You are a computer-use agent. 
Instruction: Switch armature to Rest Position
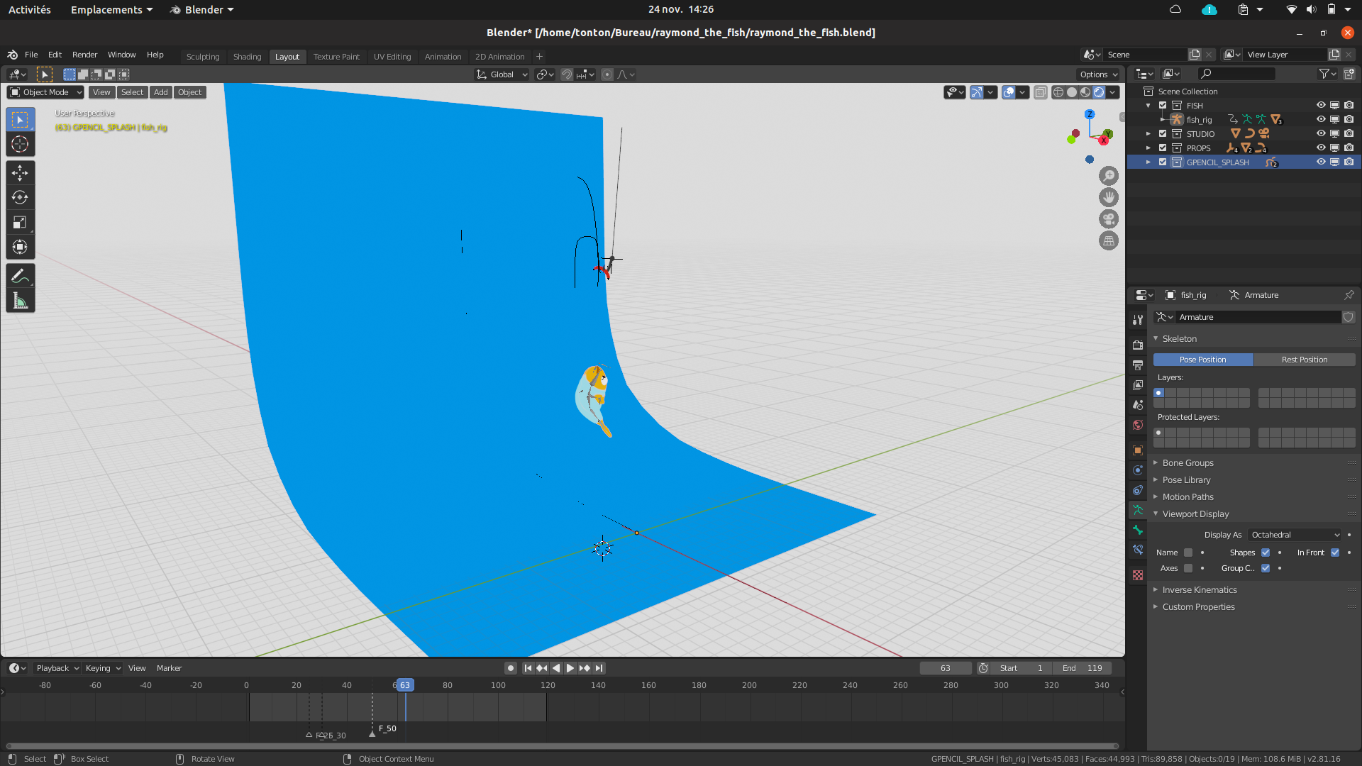coord(1305,360)
